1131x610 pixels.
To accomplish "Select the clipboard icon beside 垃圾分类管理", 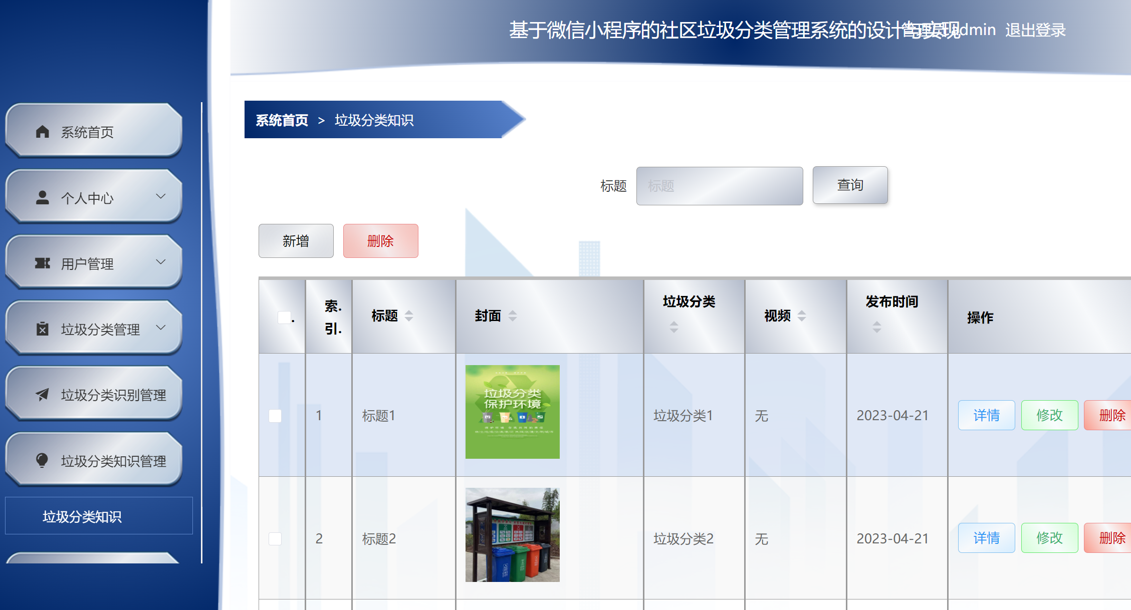I will [43, 329].
